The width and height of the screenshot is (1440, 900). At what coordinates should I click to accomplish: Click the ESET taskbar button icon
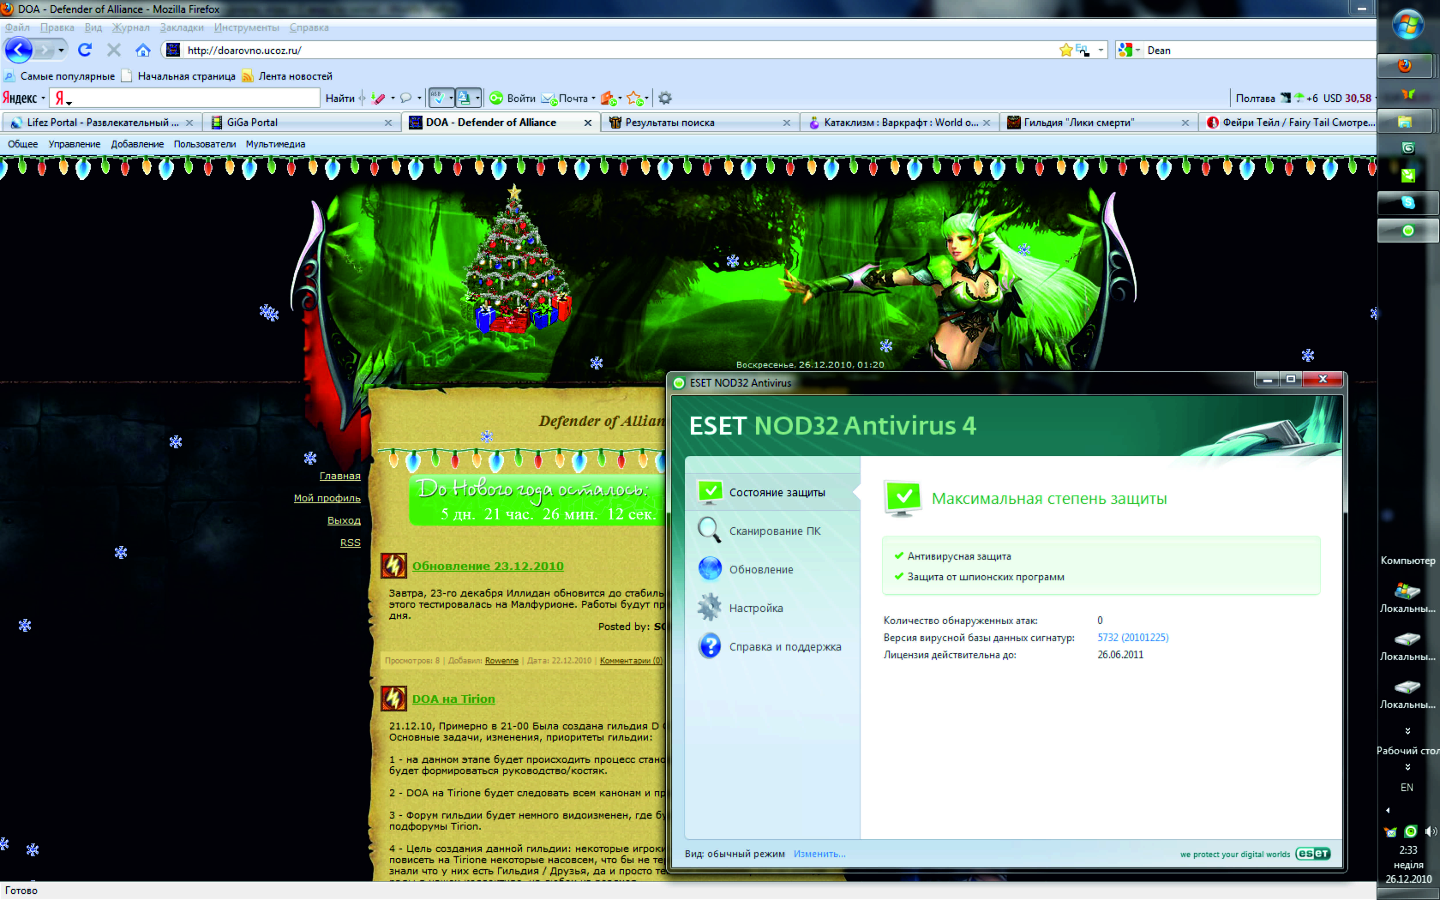1408,231
